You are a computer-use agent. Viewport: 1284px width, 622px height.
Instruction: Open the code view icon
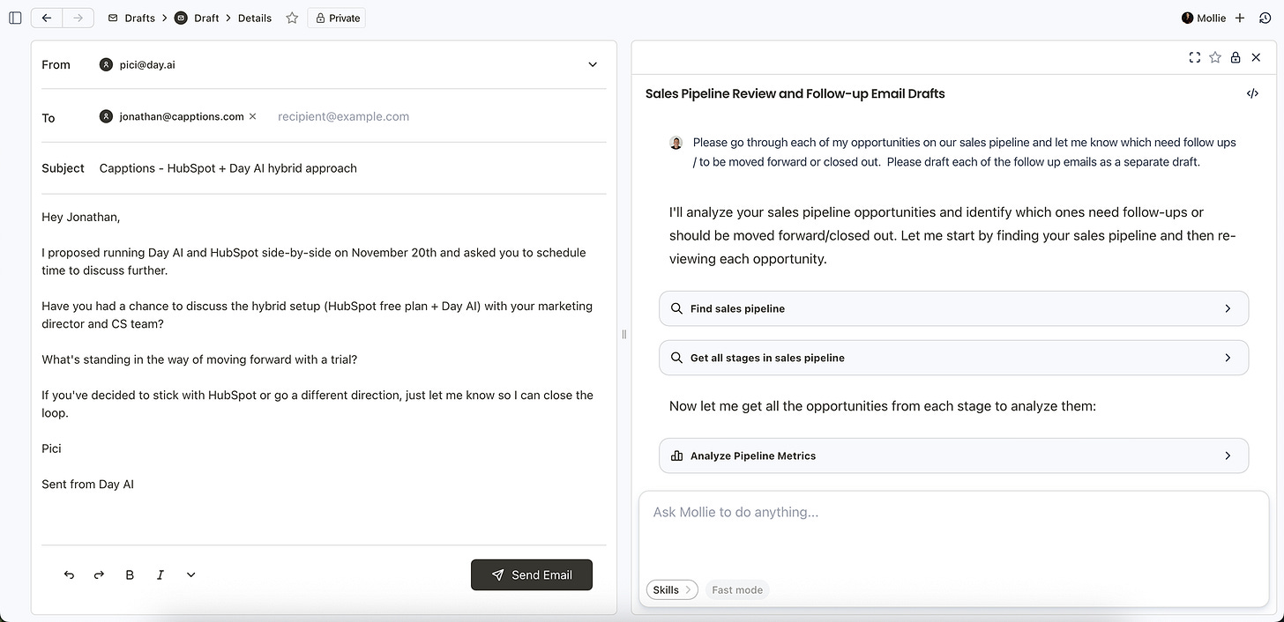point(1252,93)
